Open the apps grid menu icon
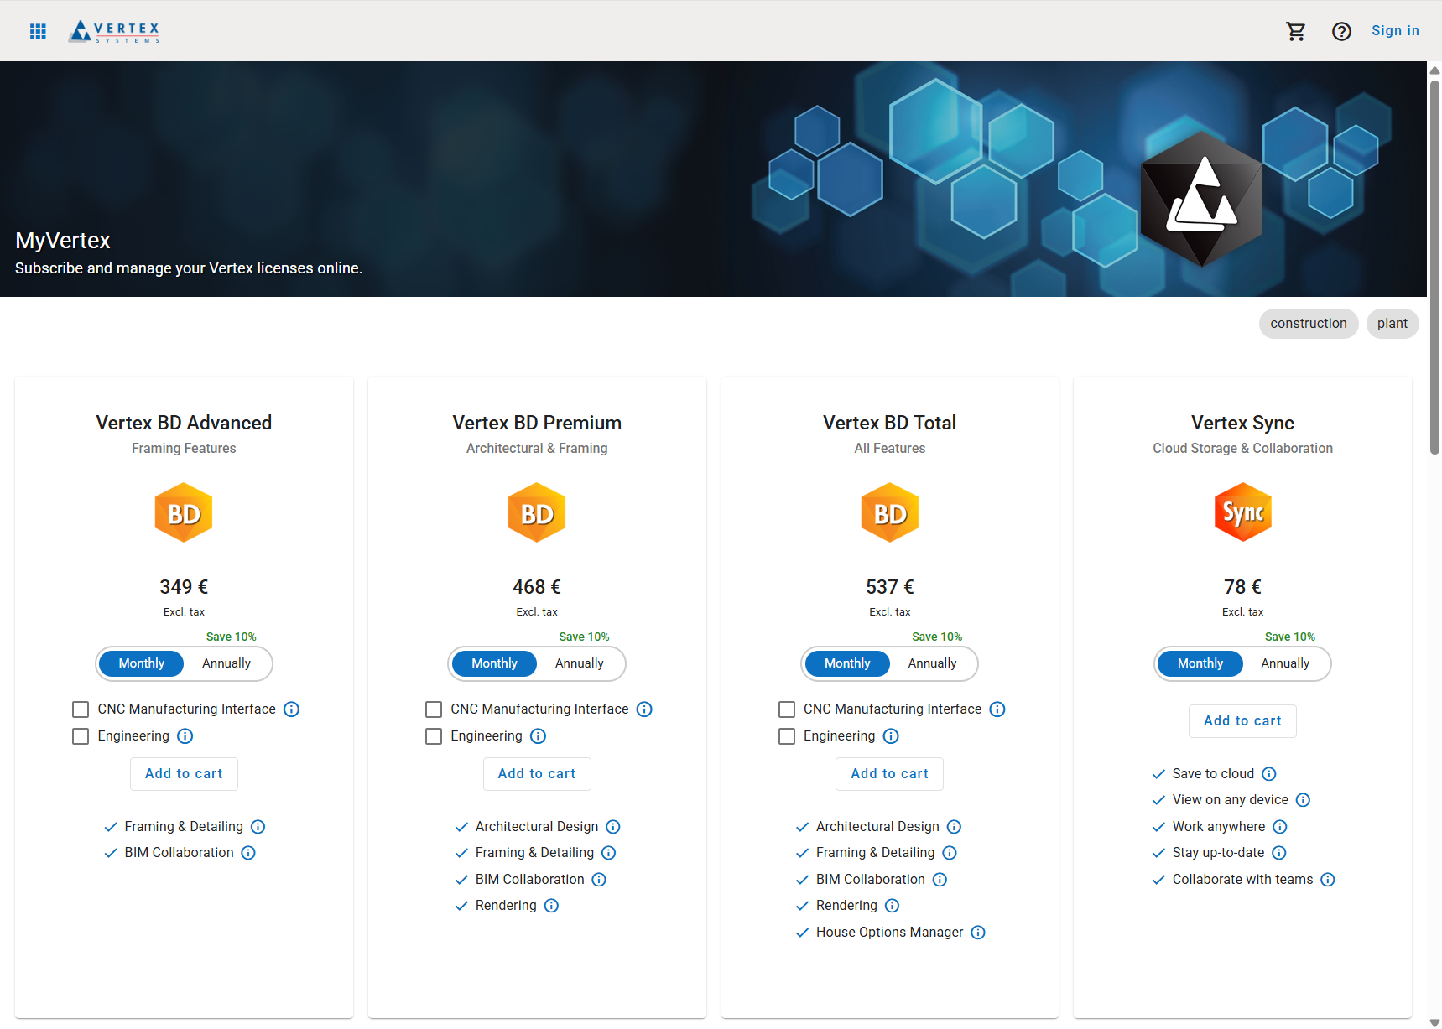Viewport: 1442px width, 1029px height. (38, 31)
